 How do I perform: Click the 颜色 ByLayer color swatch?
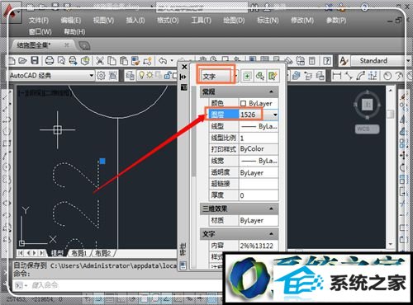pos(243,103)
